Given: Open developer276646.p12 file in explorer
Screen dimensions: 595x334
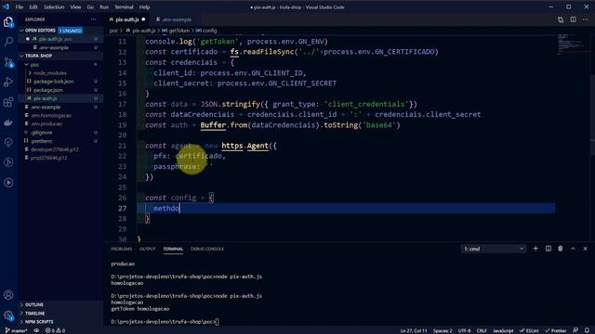Looking at the screenshot, I should 54,149.
